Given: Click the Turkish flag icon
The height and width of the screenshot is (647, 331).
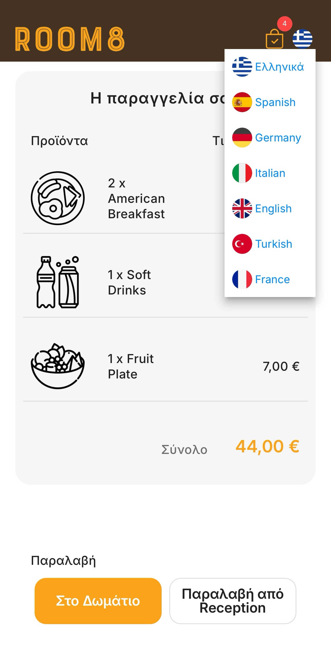Looking at the screenshot, I should pyautogui.click(x=242, y=244).
